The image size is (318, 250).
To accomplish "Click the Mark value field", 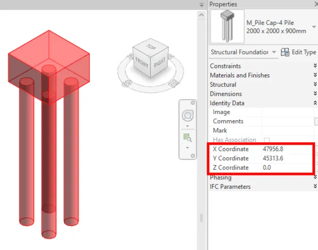I will [288, 130].
